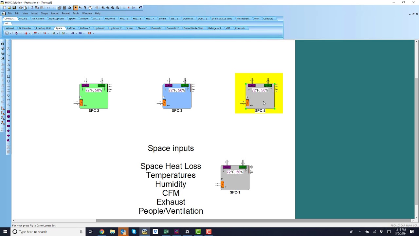Screen dimensions: 419x236
Task: Click the SPC-4 label text
Action: click(260, 111)
